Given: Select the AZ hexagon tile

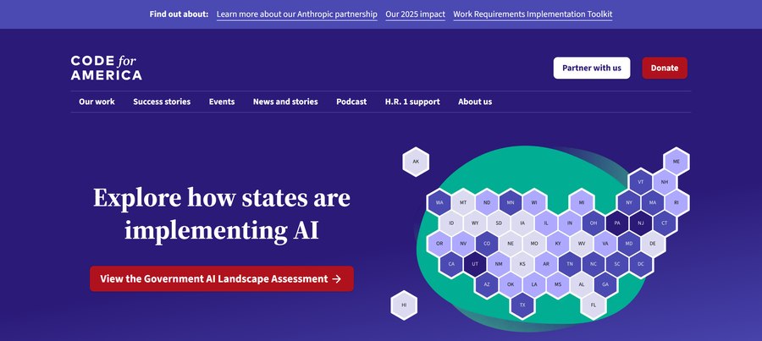Looking at the screenshot, I should coord(487,284).
